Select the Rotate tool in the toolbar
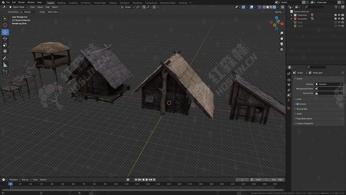The height and width of the screenshot is (195, 346). pyautogui.click(x=5, y=38)
